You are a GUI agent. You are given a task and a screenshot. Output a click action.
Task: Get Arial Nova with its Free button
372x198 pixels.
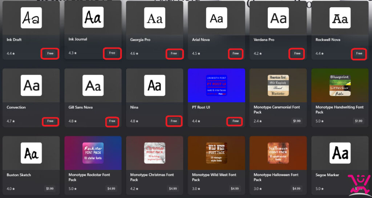[x=235, y=54]
